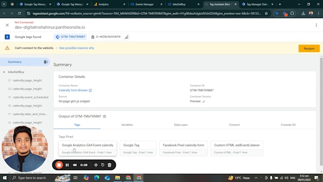The height and width of the screenshot is (182, 323).
Task: Open browser downloads
Action: click(x=303, y=13)
